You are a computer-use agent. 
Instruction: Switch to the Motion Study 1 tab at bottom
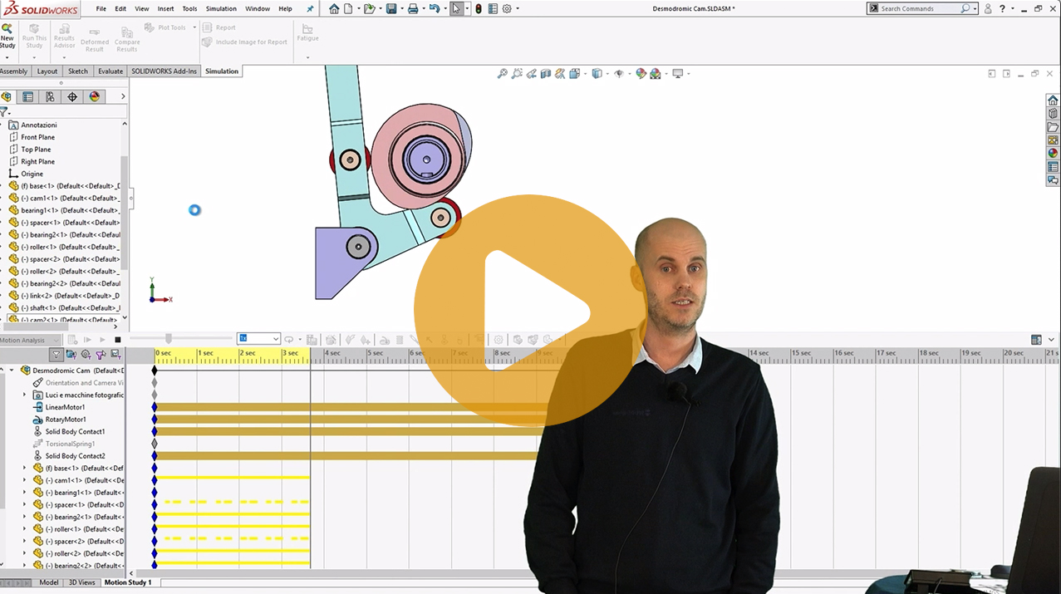(x=127, y=582)
